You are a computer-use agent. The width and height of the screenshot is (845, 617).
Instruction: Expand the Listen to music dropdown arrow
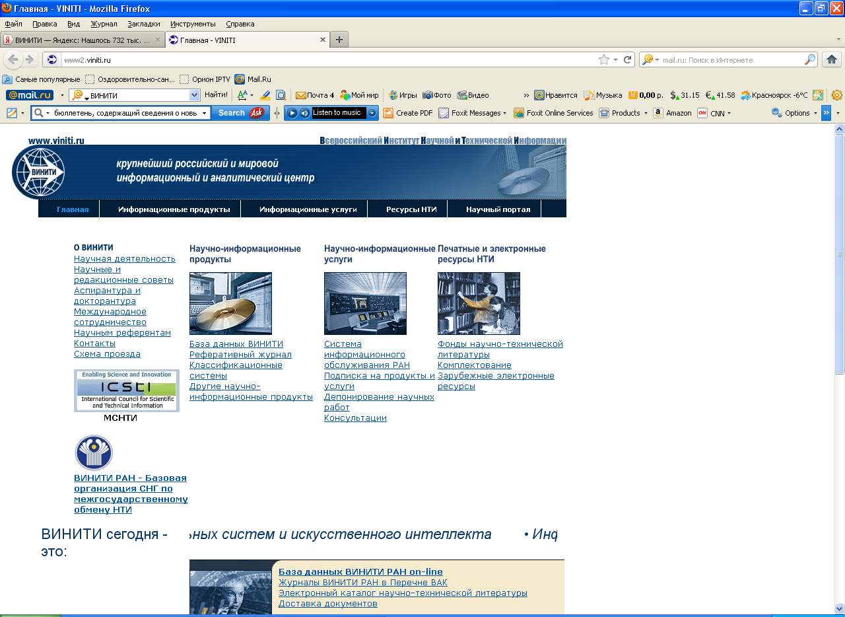(x=372, y=113)
